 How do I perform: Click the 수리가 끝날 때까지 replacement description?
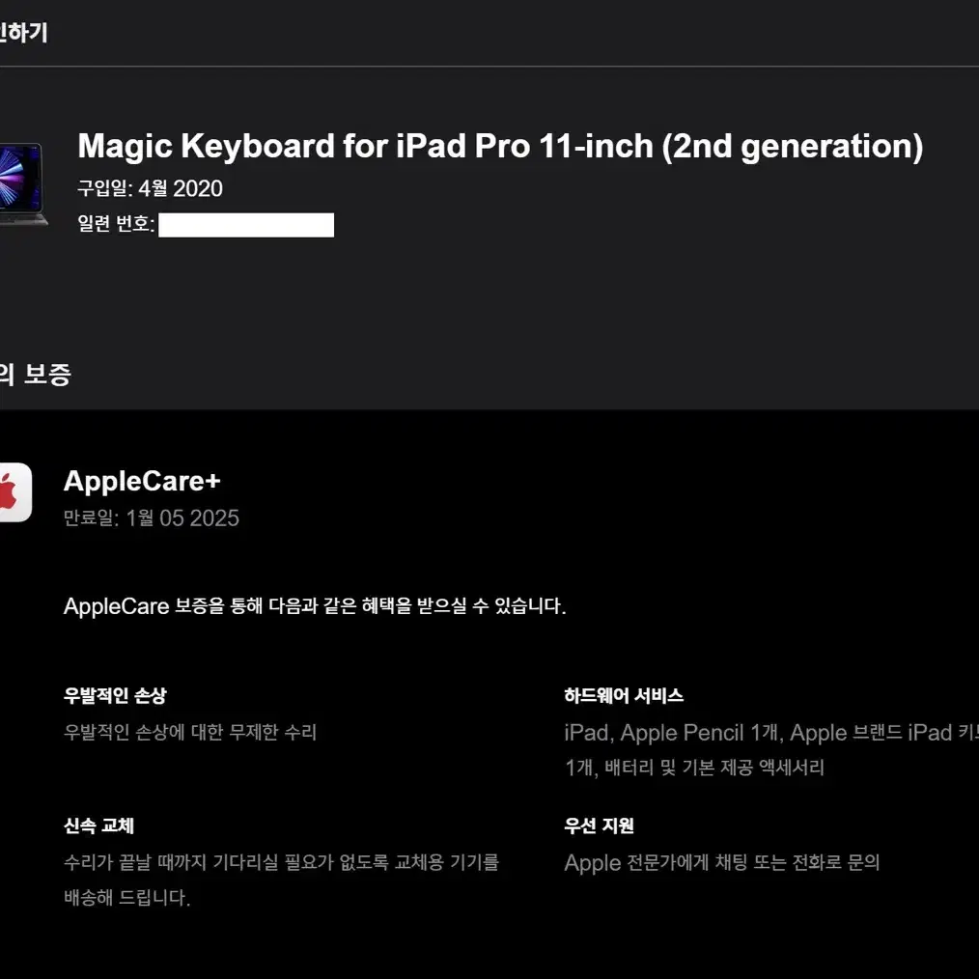click(281, 880)
